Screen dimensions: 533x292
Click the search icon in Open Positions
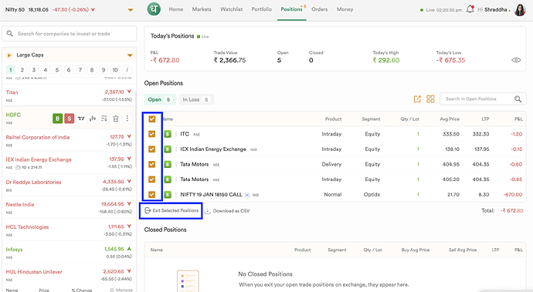(x=518, y=99)
